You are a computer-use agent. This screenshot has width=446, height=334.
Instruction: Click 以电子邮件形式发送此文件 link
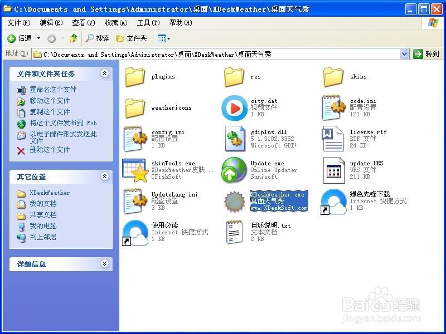[x=63, y=137]
